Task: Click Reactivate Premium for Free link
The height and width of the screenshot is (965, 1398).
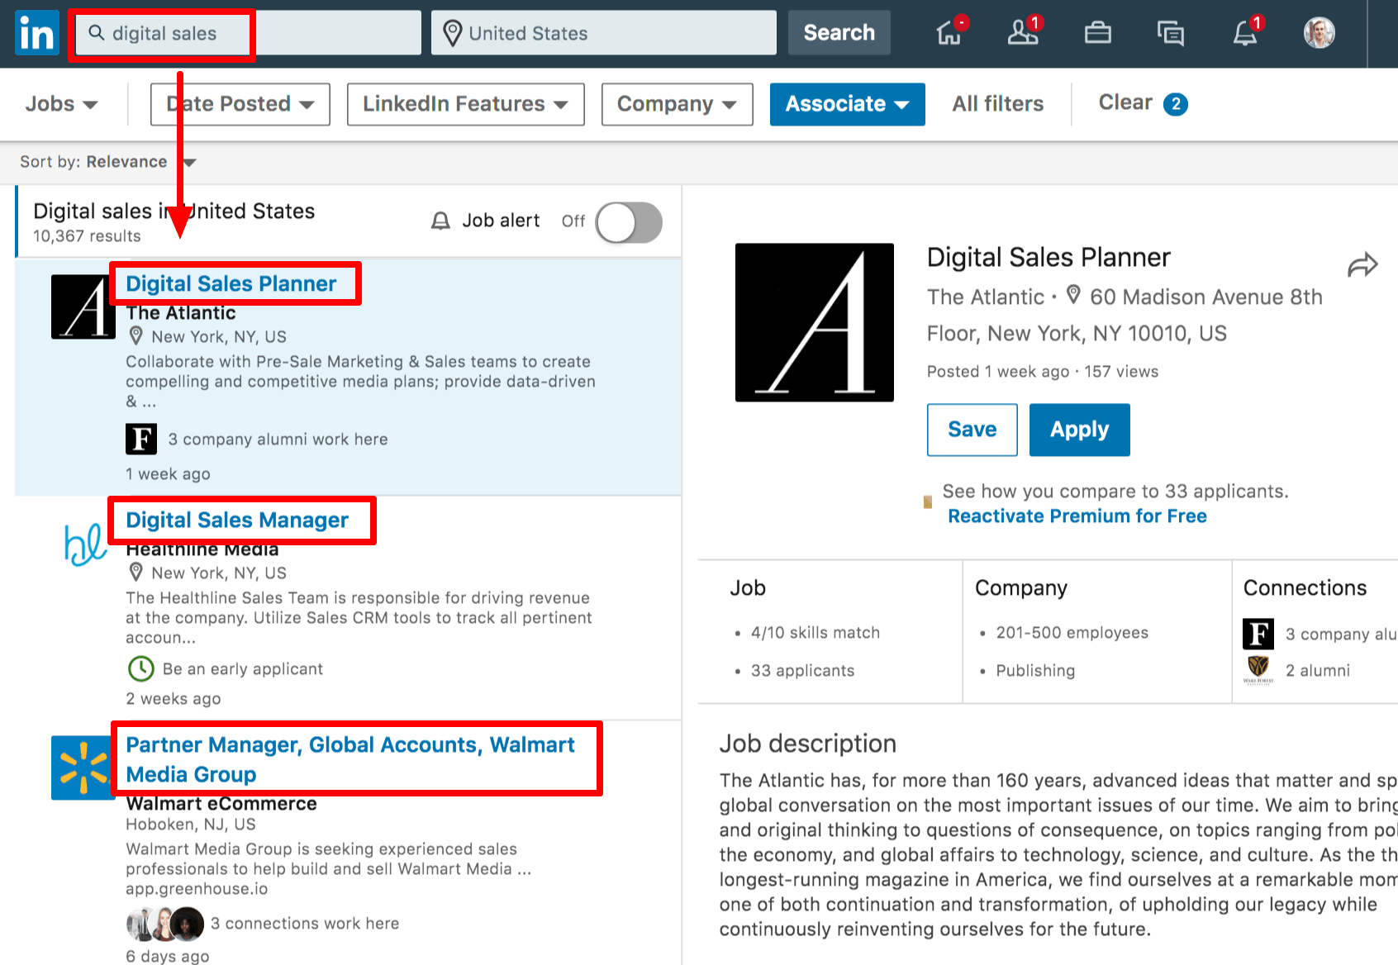Action: 1077,516
